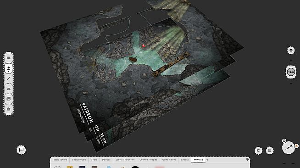This screenshot has width=300, height=168.
Task: Select the red token on the map
Action: pos(143,46)
